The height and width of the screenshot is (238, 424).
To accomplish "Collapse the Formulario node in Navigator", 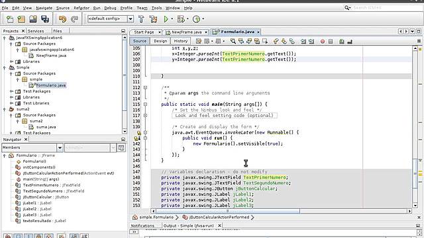I will pyautogui.click(x=5, y=155).
